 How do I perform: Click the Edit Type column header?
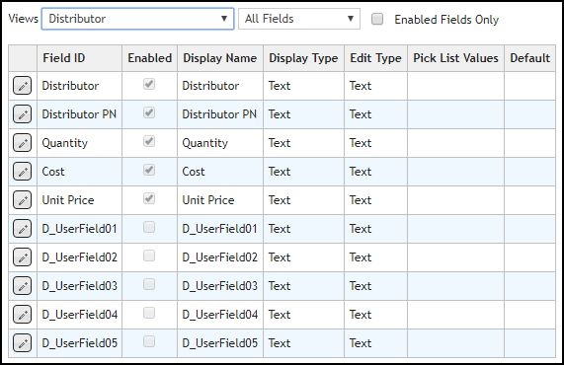(375, 58)
